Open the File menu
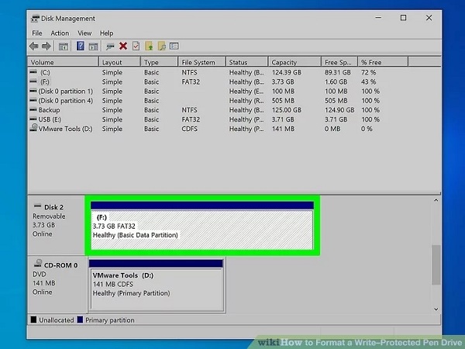465x349 pixels. point(37,33)
